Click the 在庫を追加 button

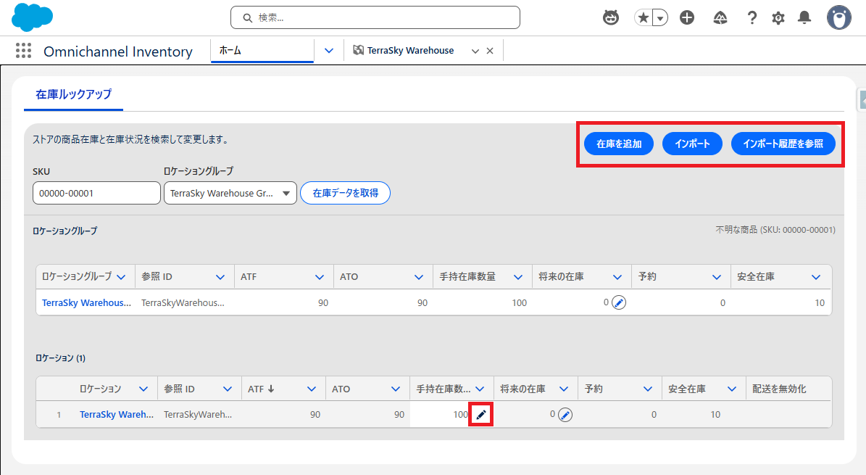(x=619, y=144)
